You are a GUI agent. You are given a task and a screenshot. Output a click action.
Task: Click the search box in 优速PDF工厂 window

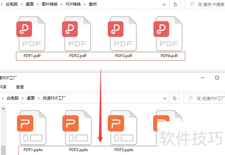204,98
